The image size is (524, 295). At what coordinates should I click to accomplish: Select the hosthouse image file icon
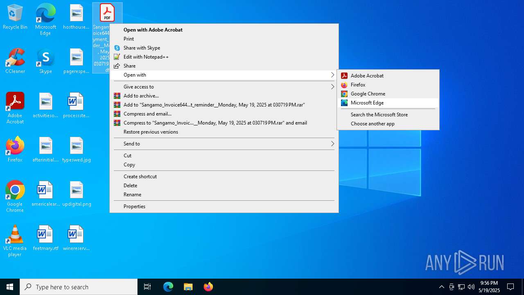click(76, 17)
